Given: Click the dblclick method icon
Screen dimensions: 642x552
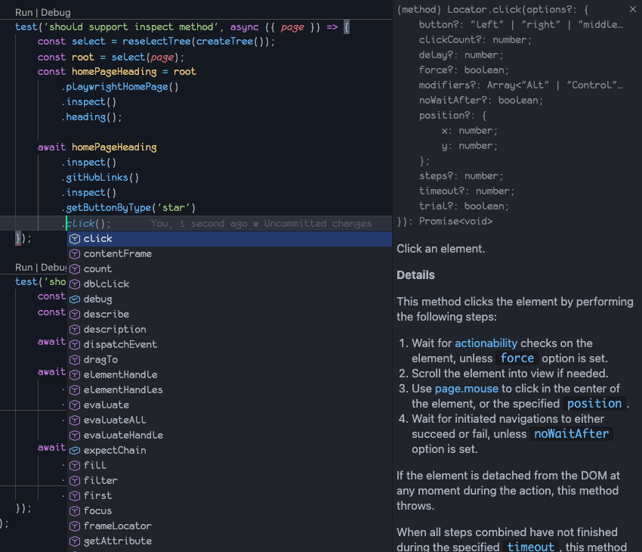Looking at the screenshot, I should click(74, 284).
